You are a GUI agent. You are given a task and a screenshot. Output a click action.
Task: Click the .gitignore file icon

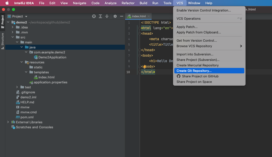18,92
